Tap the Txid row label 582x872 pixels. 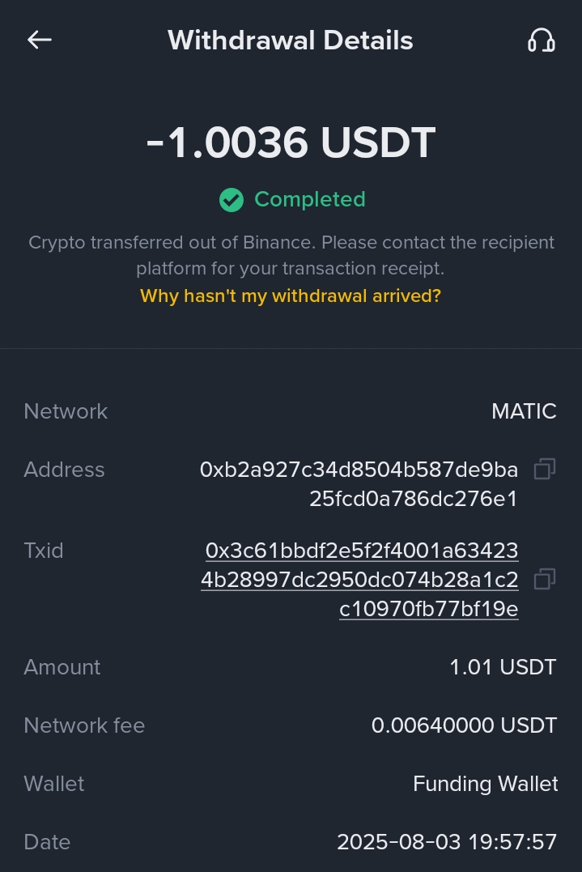pos(44,551)
